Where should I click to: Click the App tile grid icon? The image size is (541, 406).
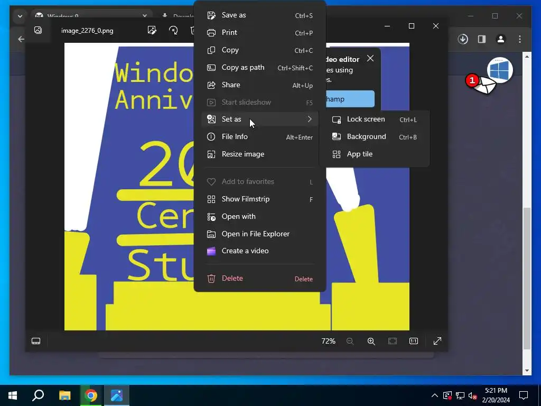(337, 154)
